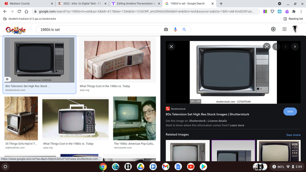Go back to the previous page
Image resolution: width=306 pixels, height=172 pixels.
click(x=5, y=11)
